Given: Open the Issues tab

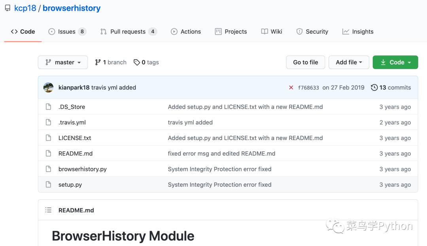Looking at the screenshot, I should (67, 32).
